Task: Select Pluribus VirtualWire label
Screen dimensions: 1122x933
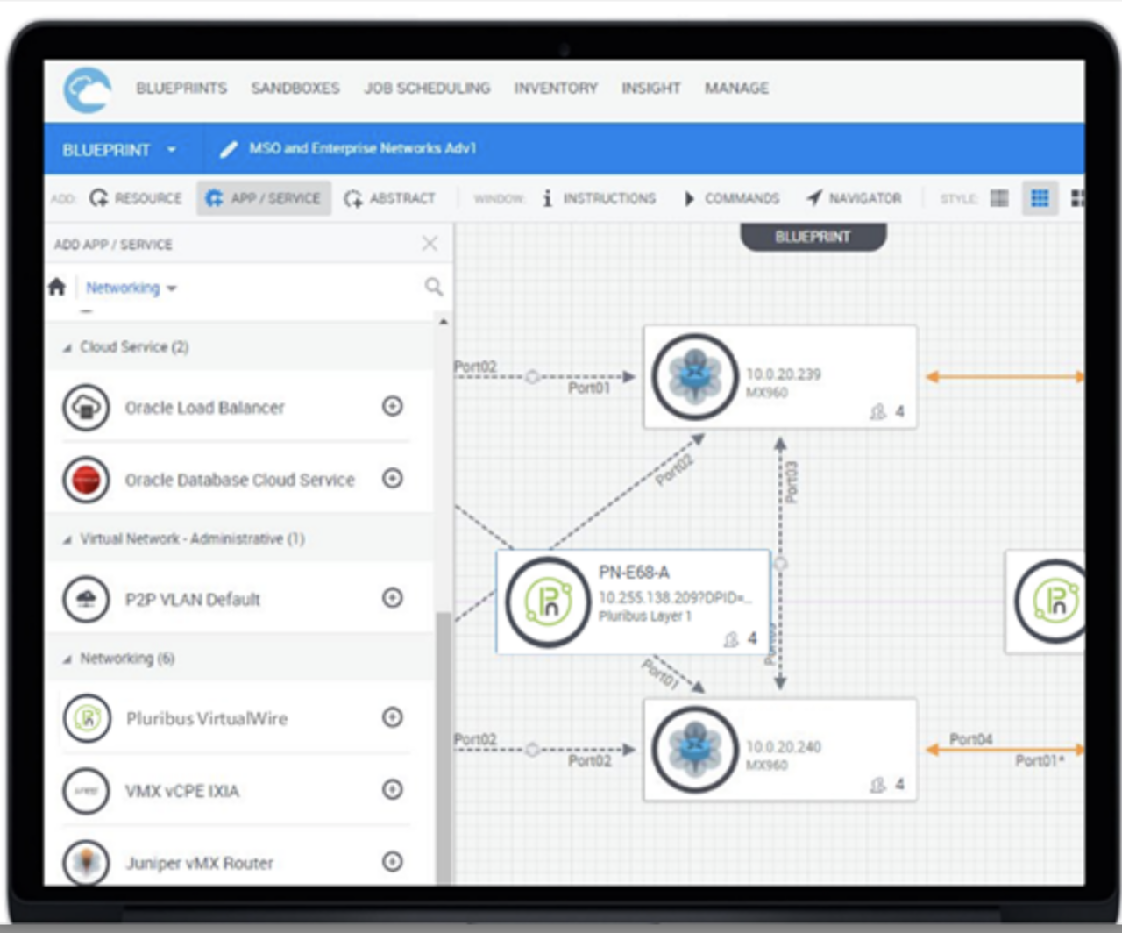Action: coord(207,718)
